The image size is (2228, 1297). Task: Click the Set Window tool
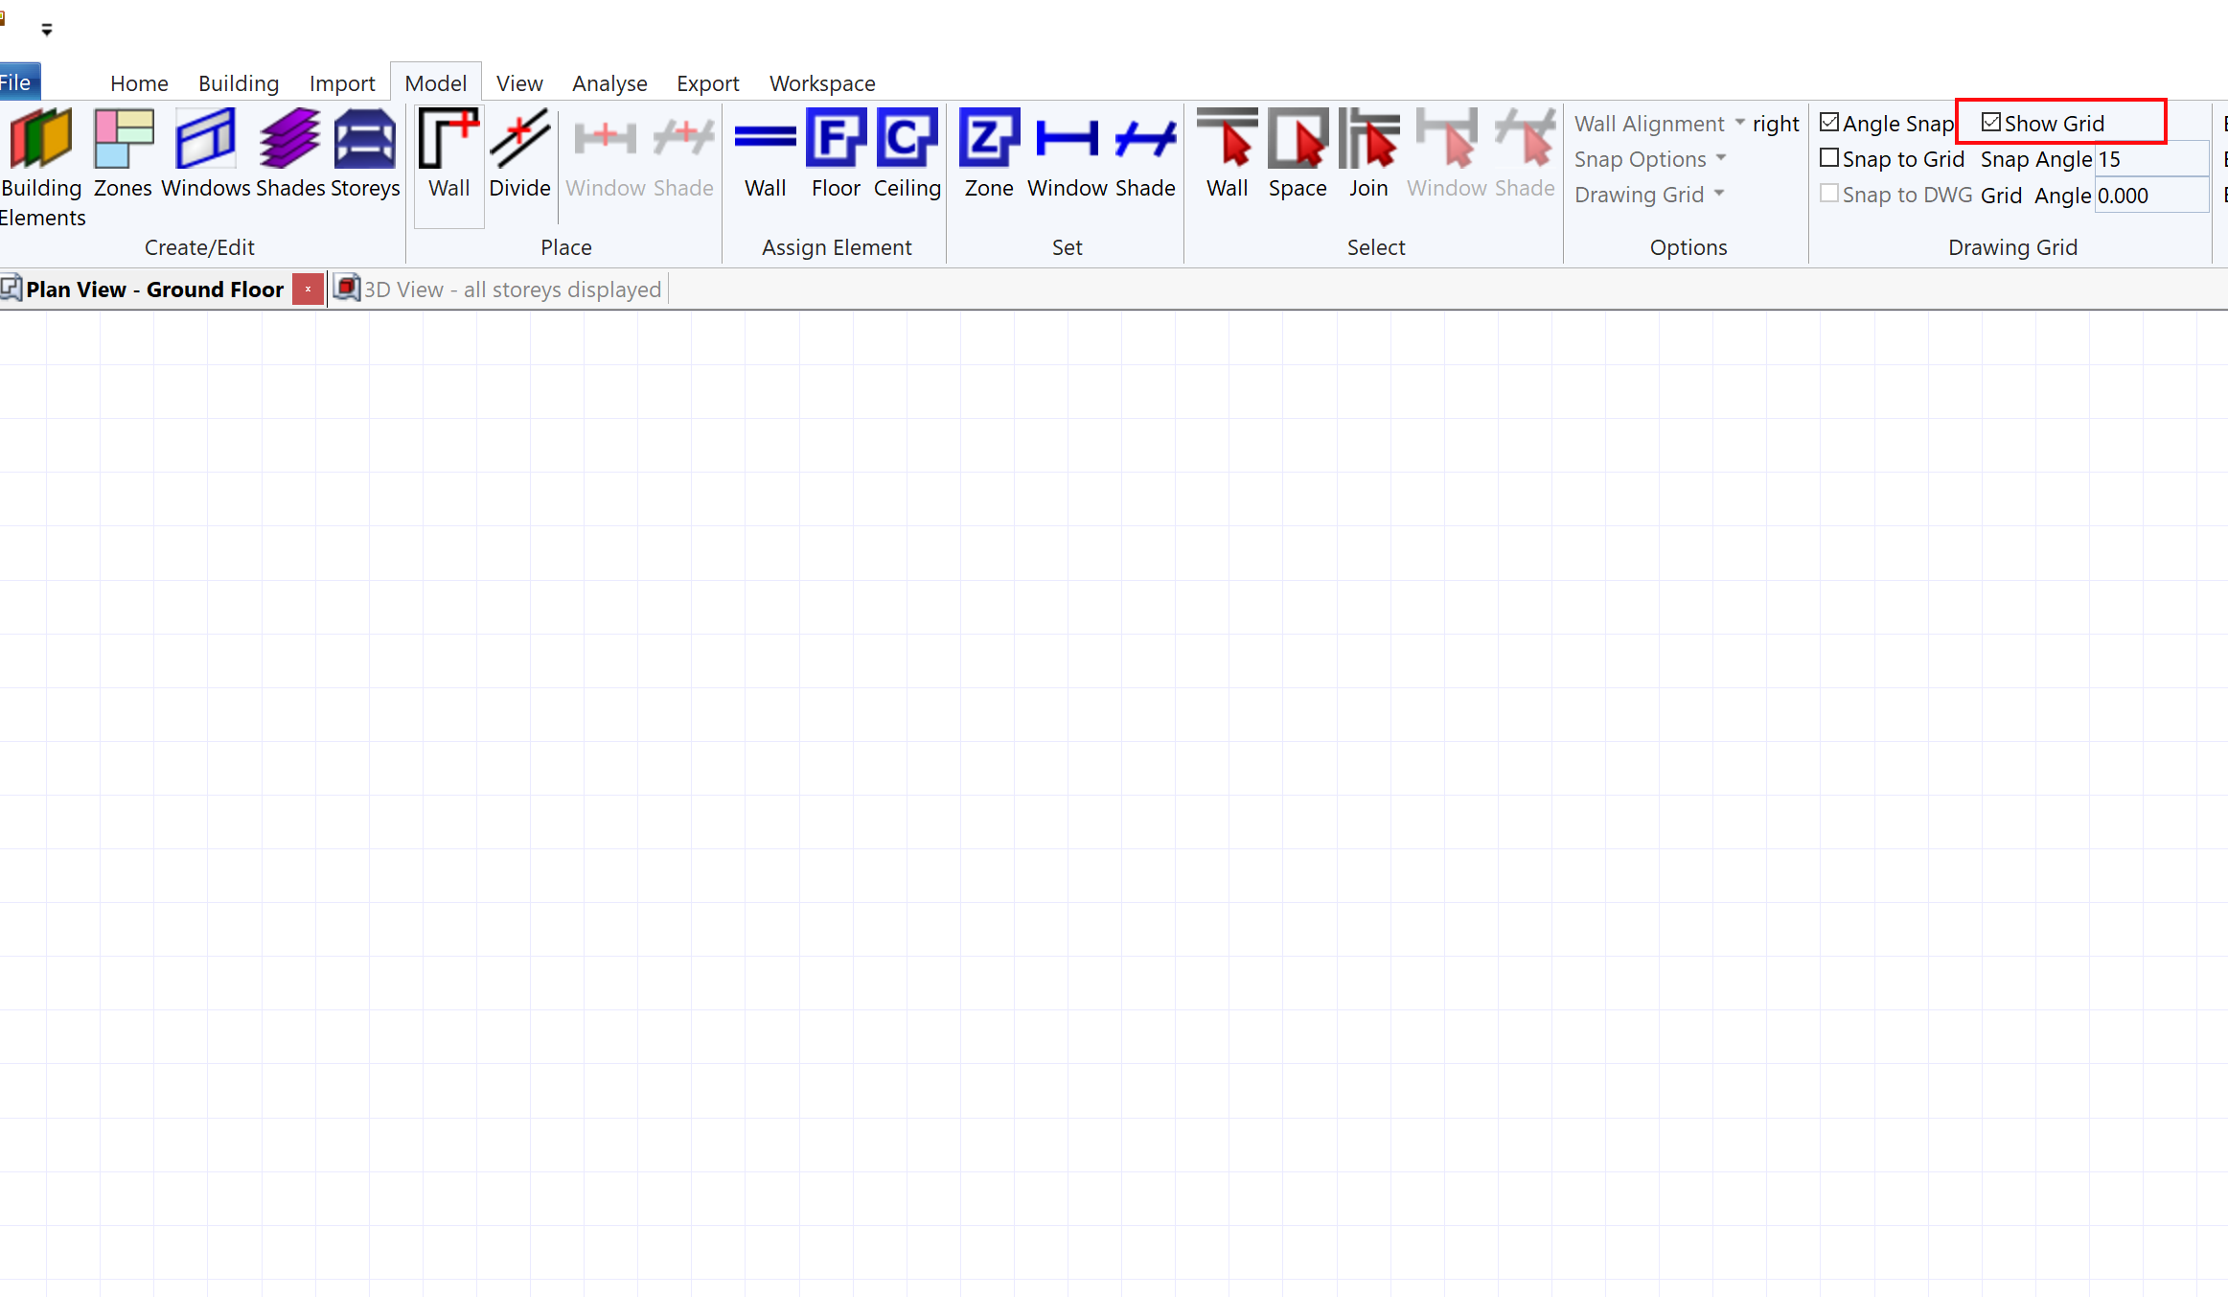click(x=1067, y=153)
